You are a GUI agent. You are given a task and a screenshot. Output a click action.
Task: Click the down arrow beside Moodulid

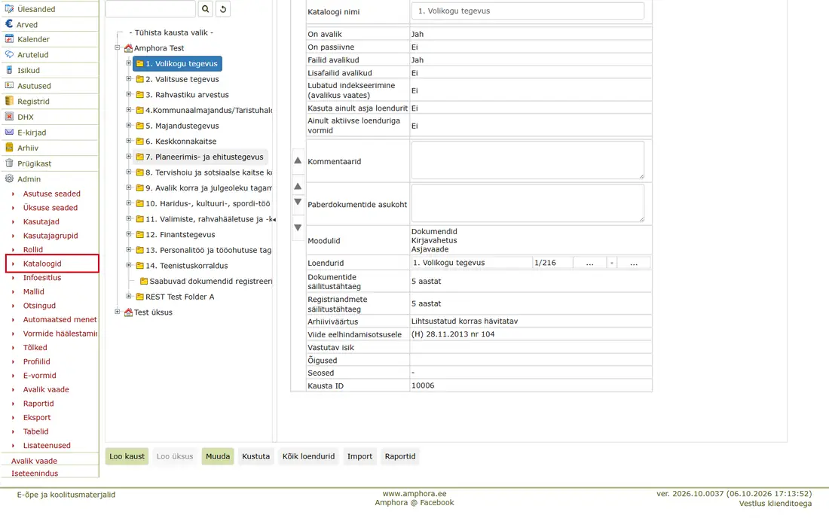[x=298, y=227]
